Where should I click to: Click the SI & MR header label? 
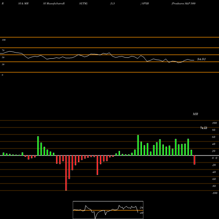click(x=23, y=4)
